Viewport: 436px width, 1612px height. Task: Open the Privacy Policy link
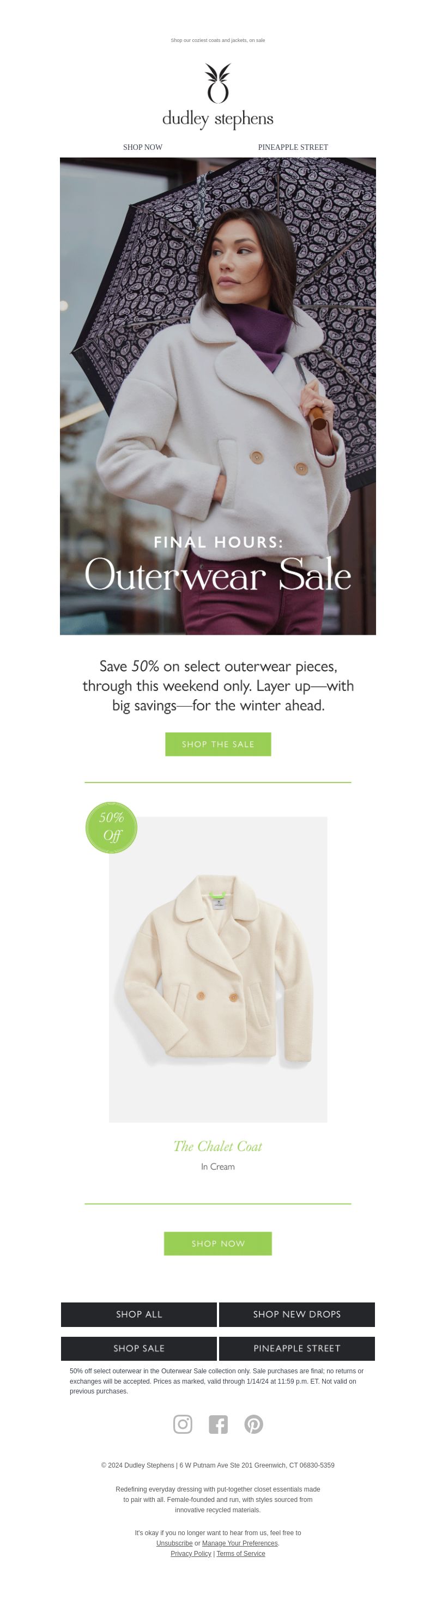pyautogui.click(x=191, y=1553)
